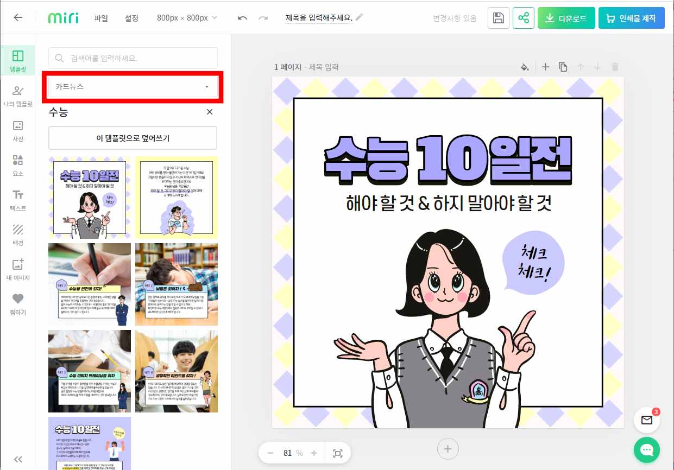Share the design with the share icon
This screenshot has height=470, width=674.
(524, 18)
